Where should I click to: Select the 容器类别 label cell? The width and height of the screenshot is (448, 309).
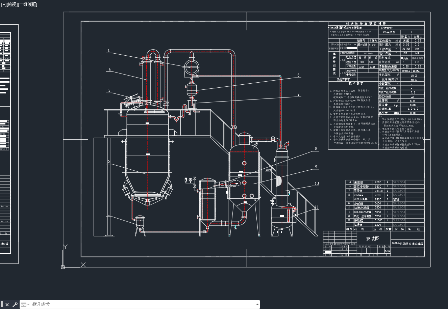tap(389, 32)
